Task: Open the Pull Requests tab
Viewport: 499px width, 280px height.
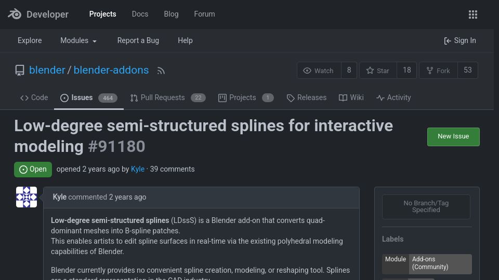Action: [x=168, y=98]
